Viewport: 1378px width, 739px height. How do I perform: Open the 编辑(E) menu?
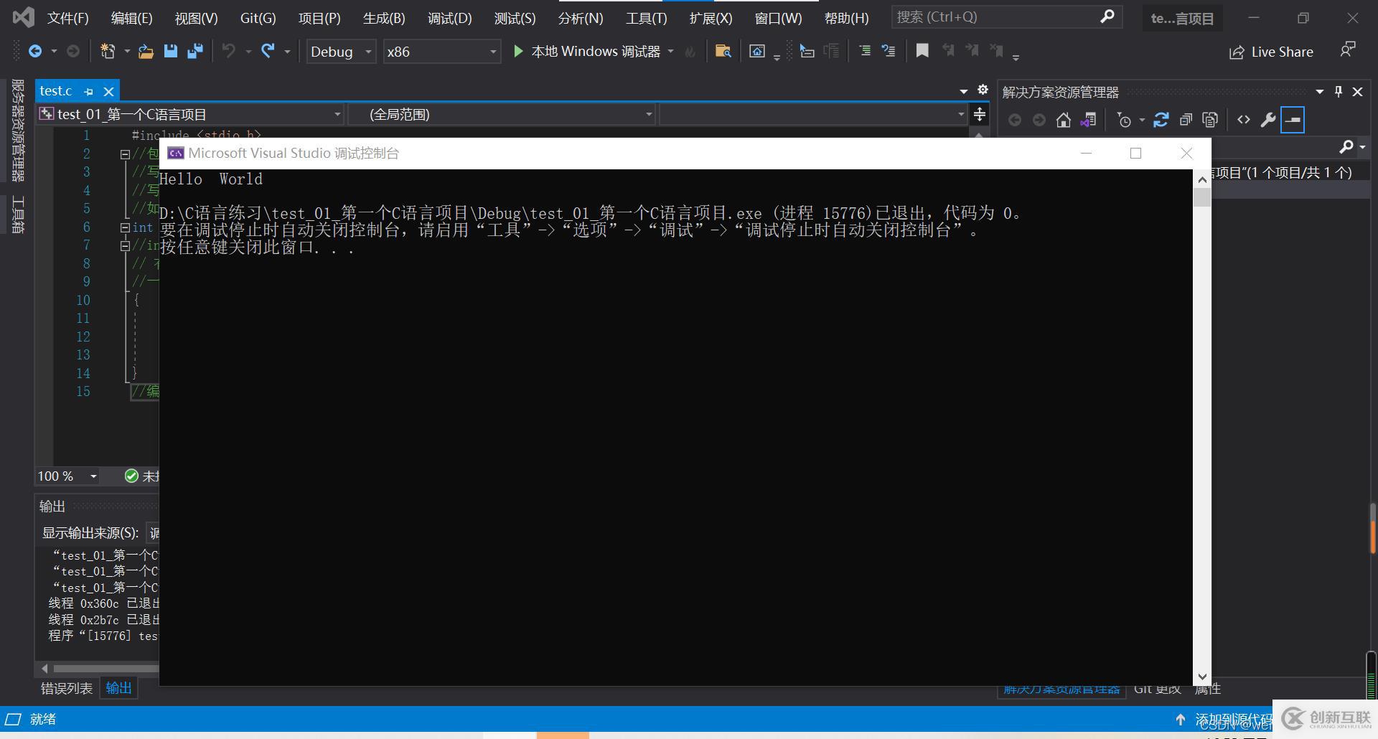pos(132,18)
